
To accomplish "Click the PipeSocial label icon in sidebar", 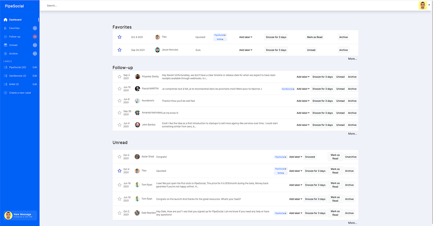I will 6,67.
